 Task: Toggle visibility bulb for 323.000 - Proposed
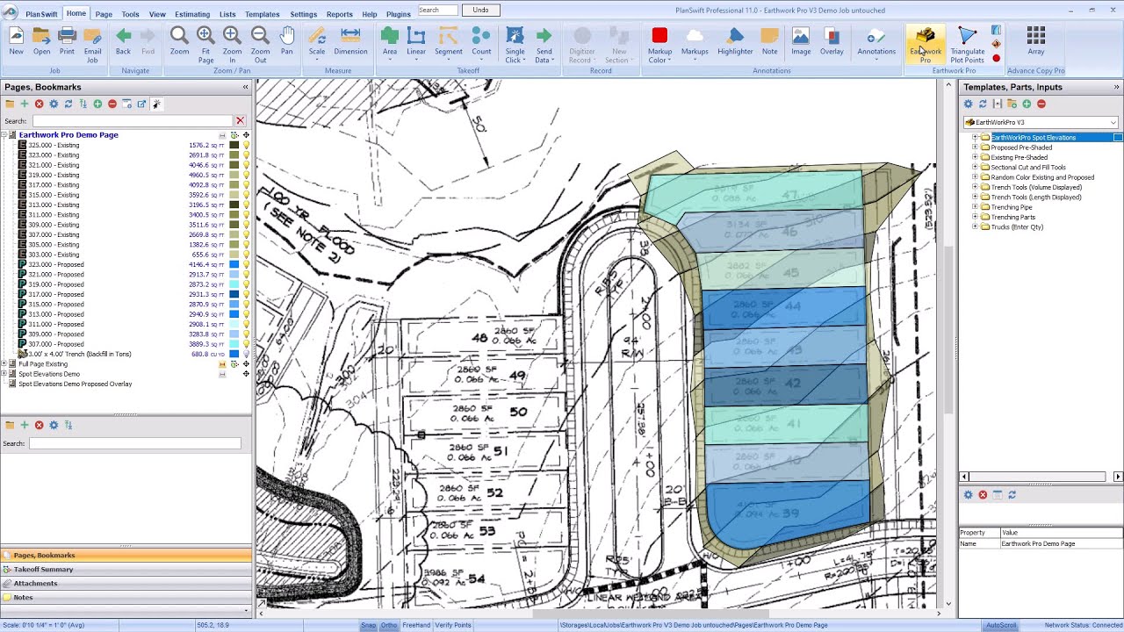247,264
